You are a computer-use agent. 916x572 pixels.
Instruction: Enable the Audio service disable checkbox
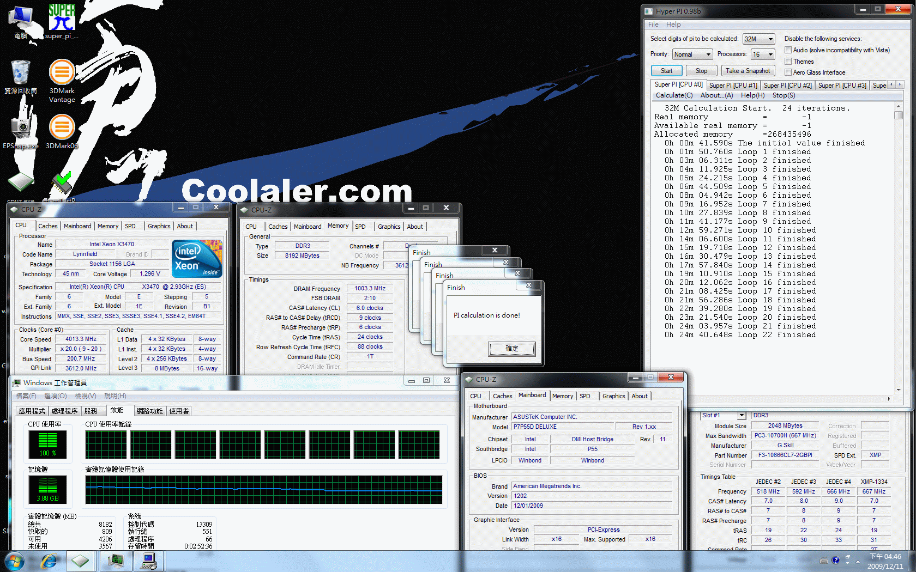coord(788,50)
